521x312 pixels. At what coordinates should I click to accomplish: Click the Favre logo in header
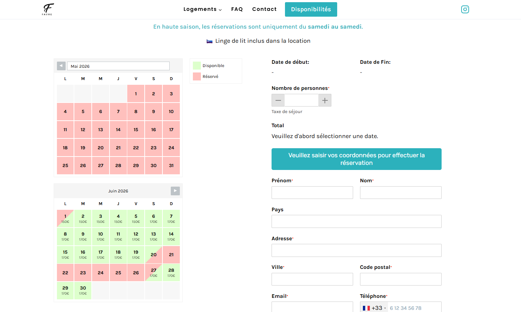tap(47, 9)
